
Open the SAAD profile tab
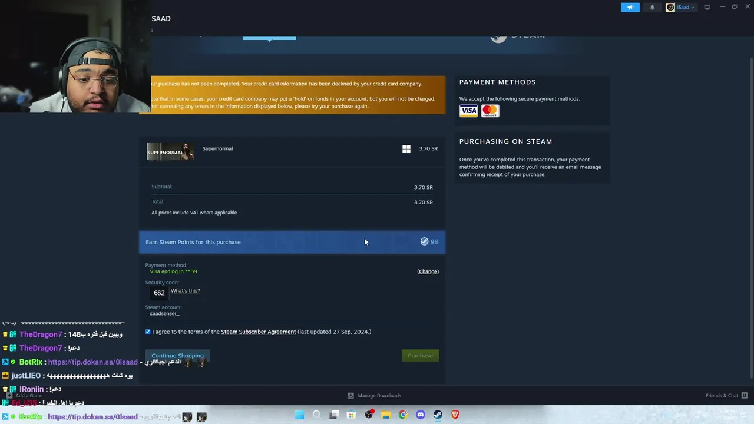tap(161, 19)
